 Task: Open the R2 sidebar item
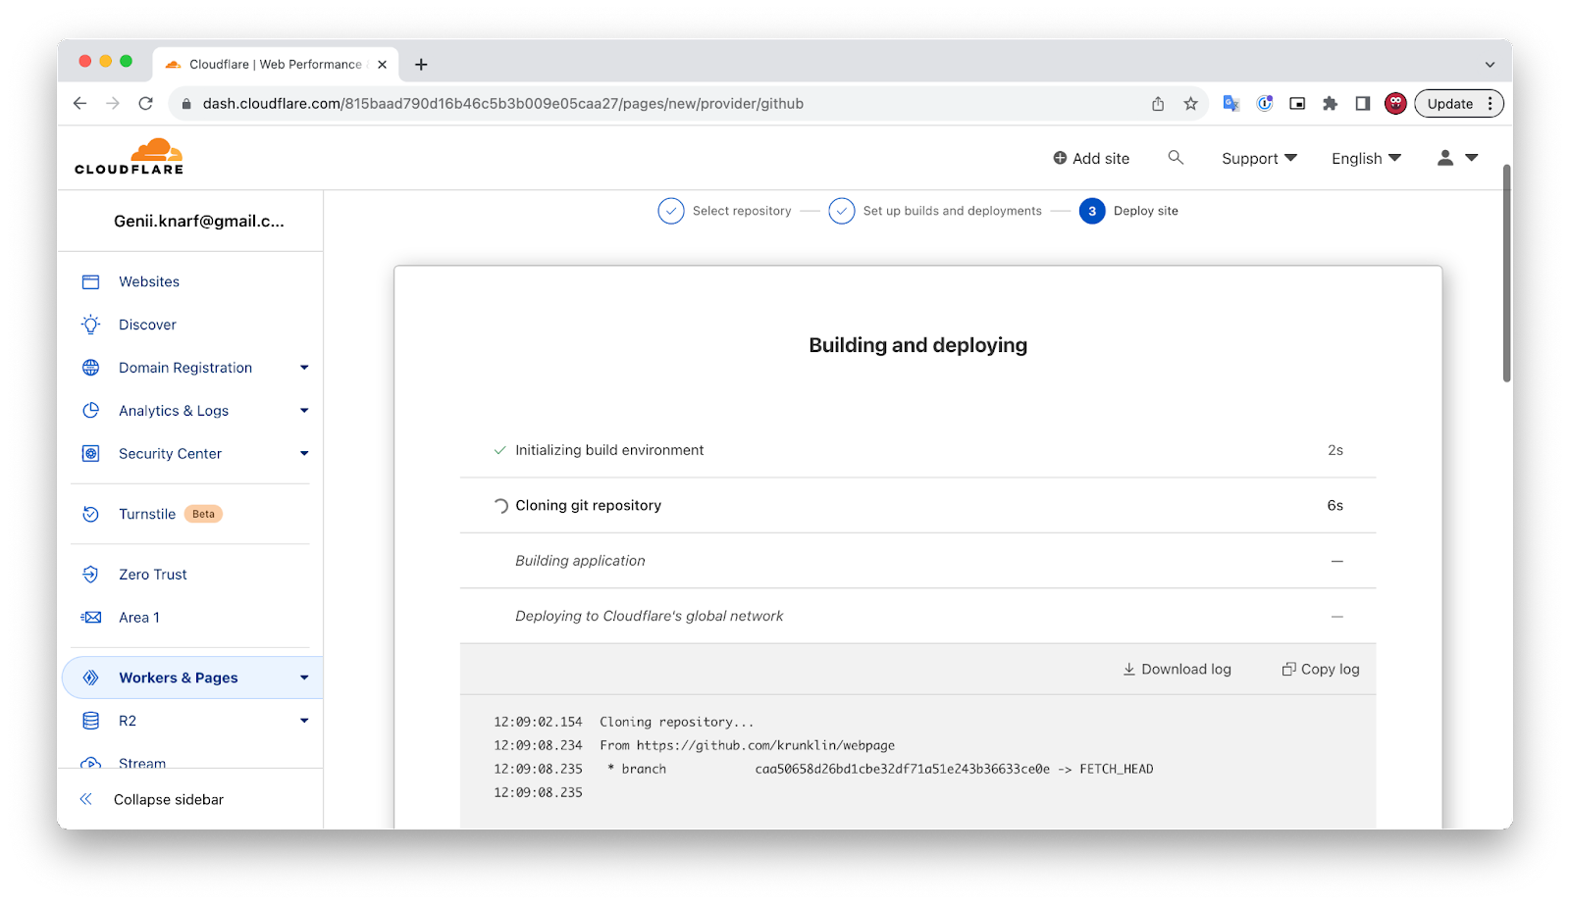pyautogui.click(x=128, y=721)
